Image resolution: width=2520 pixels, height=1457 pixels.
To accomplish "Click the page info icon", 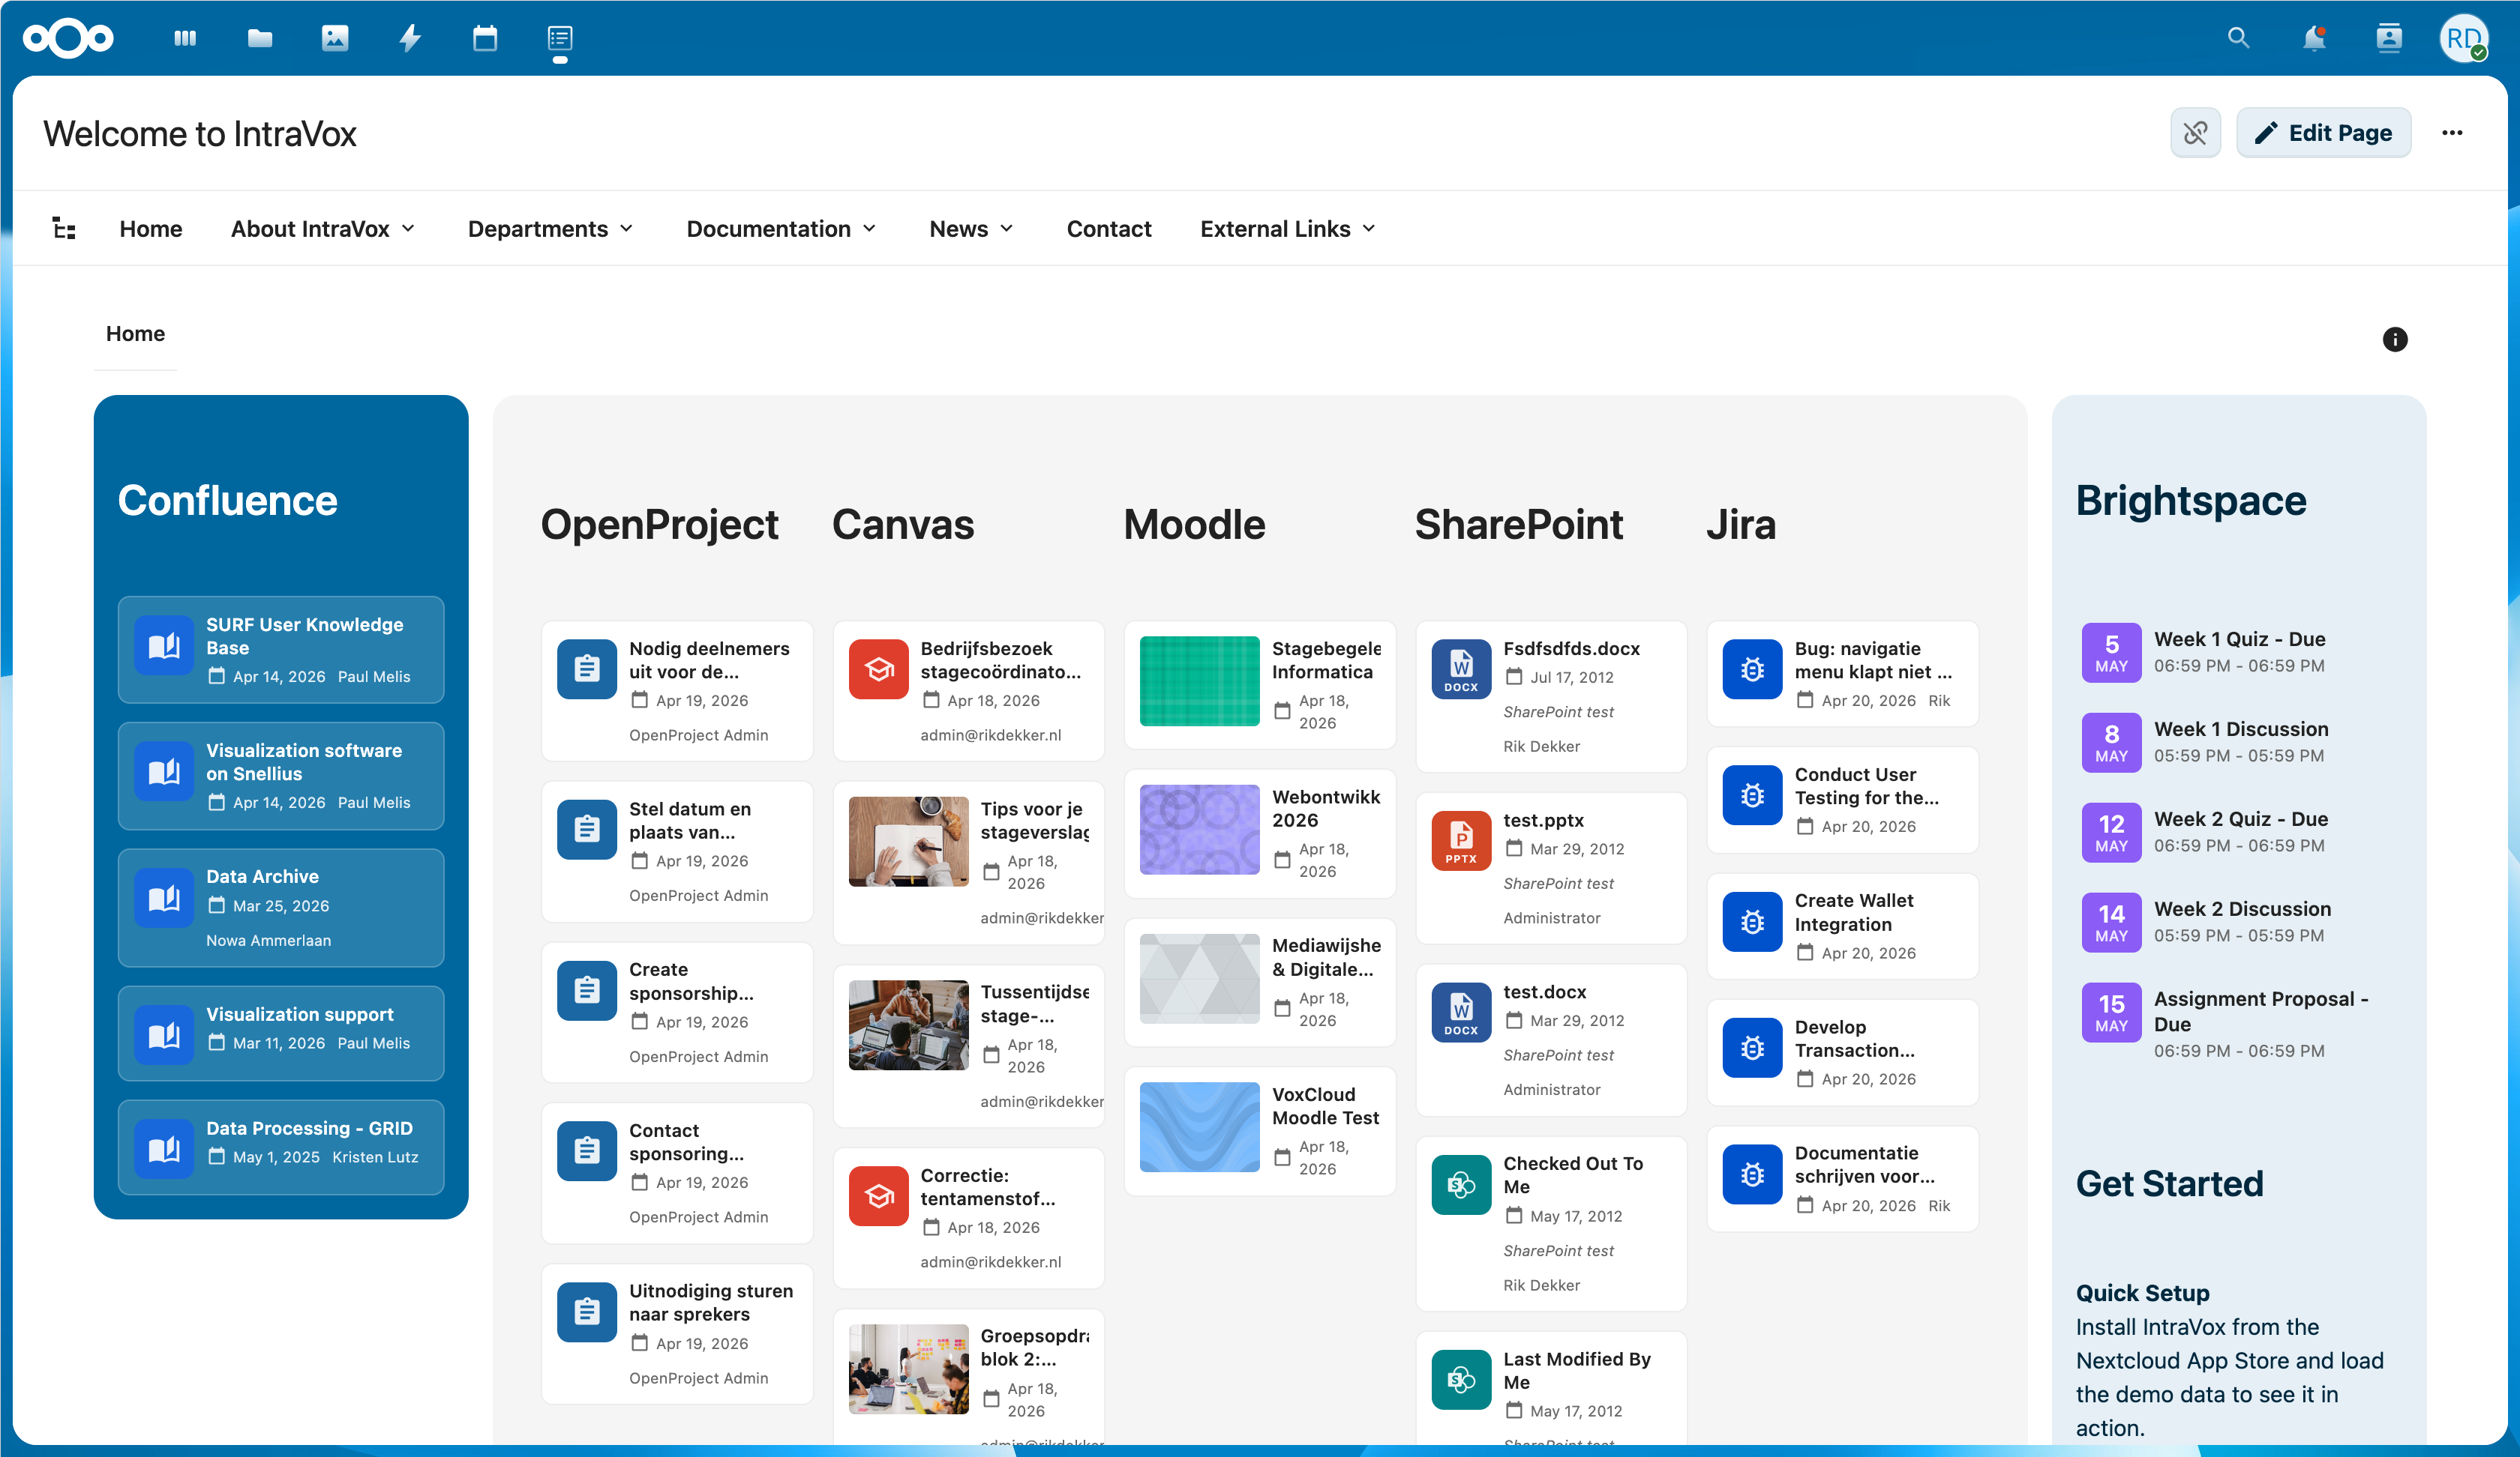I will point(2395,340).
